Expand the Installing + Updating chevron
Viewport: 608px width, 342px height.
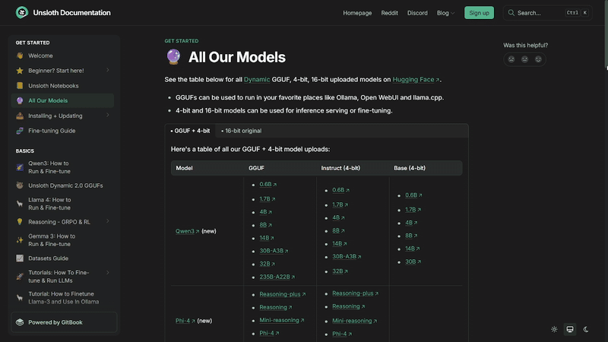pyautogui.click(x=108, y=116)
